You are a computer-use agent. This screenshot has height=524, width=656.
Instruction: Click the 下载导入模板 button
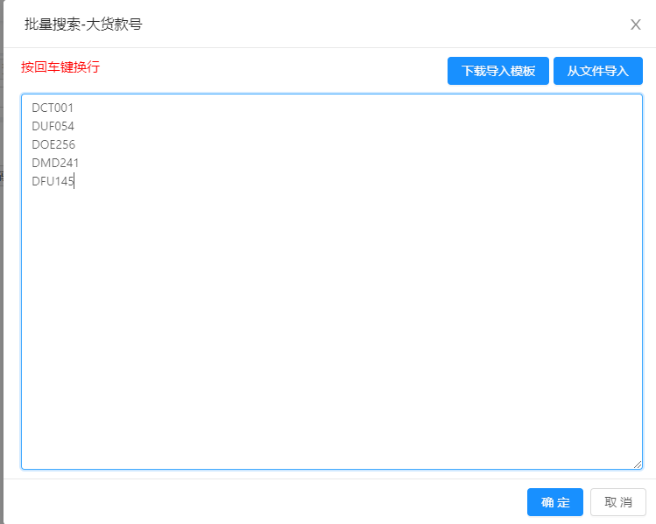[498, 71]
